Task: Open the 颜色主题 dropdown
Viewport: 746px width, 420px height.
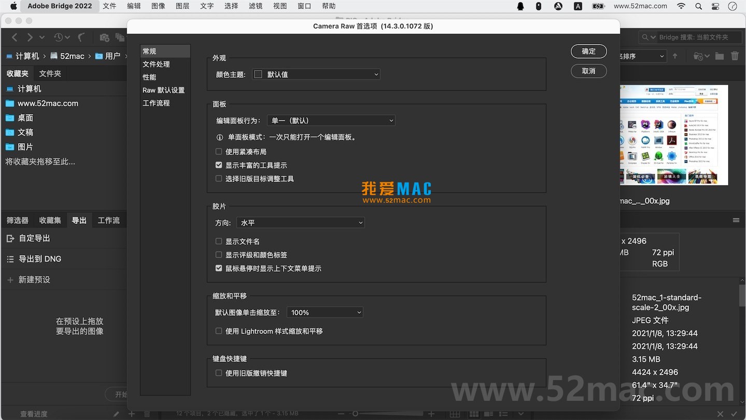Action: pyautogui.click(x=316, y=74)
